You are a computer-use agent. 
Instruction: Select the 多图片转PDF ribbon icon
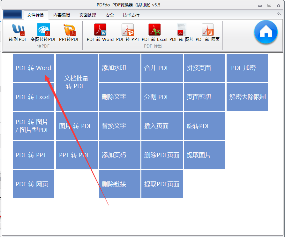43,33
